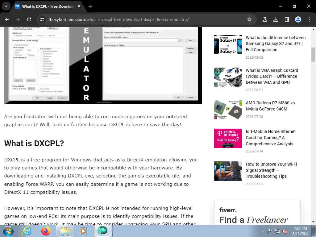Open T-Mobile Home Internet gaming article
316x237 pixels.
coord(270,137)
